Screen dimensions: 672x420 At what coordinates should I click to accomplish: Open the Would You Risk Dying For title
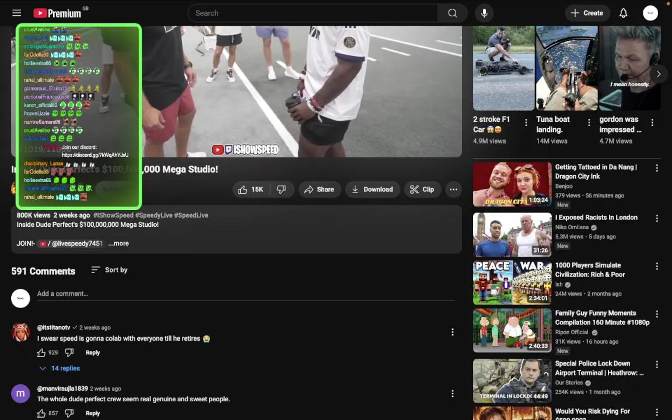(592, 413)
